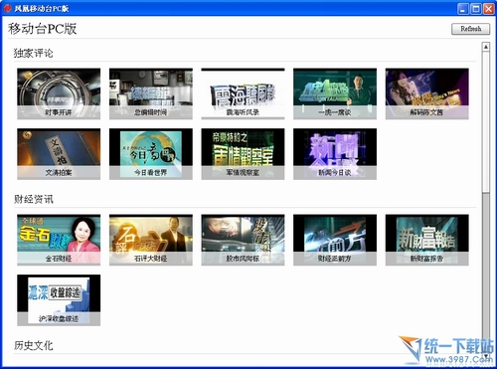Open the 今日看世界 program thumbnail
The image size is (497, 369).
(x=151, y=154)
